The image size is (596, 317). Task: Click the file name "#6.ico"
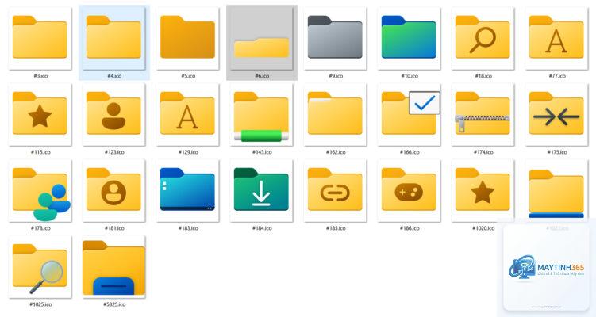[x=262, y=76]
